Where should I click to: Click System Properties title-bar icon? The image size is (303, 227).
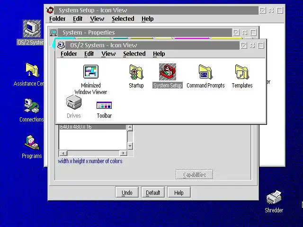53,33
